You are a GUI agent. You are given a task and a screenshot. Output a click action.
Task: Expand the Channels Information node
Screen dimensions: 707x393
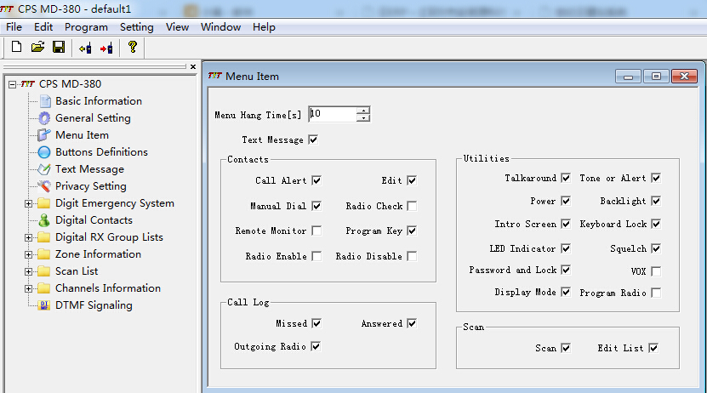pos(28,289)
